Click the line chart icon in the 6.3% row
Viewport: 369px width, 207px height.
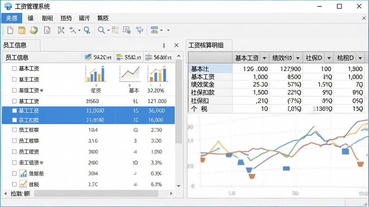[x=23, y=184]
